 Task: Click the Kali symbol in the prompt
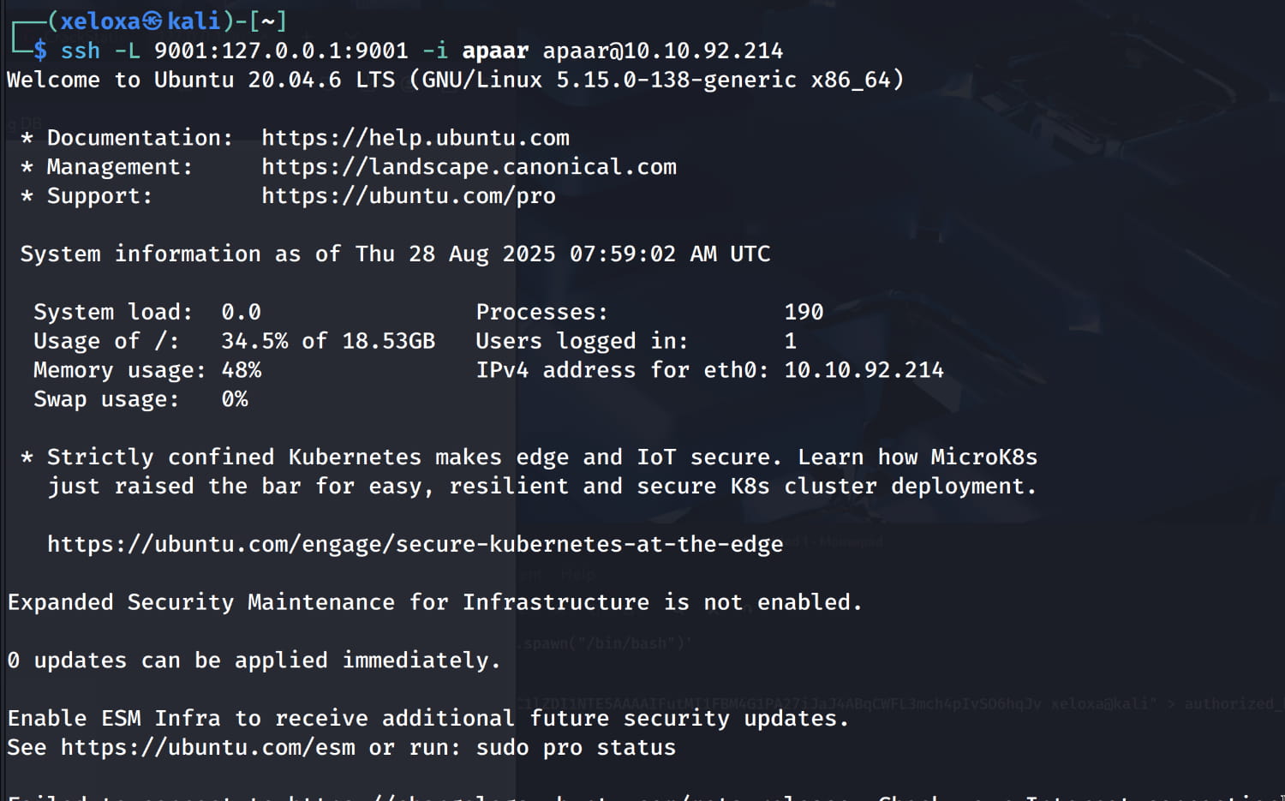(152, 21)
